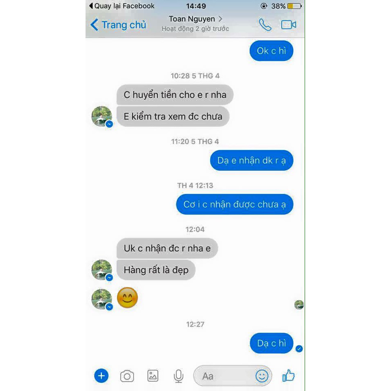Tap the 'Dạ c hì' sent message
The image size is (391, 391).
click(x=272, y=343)
